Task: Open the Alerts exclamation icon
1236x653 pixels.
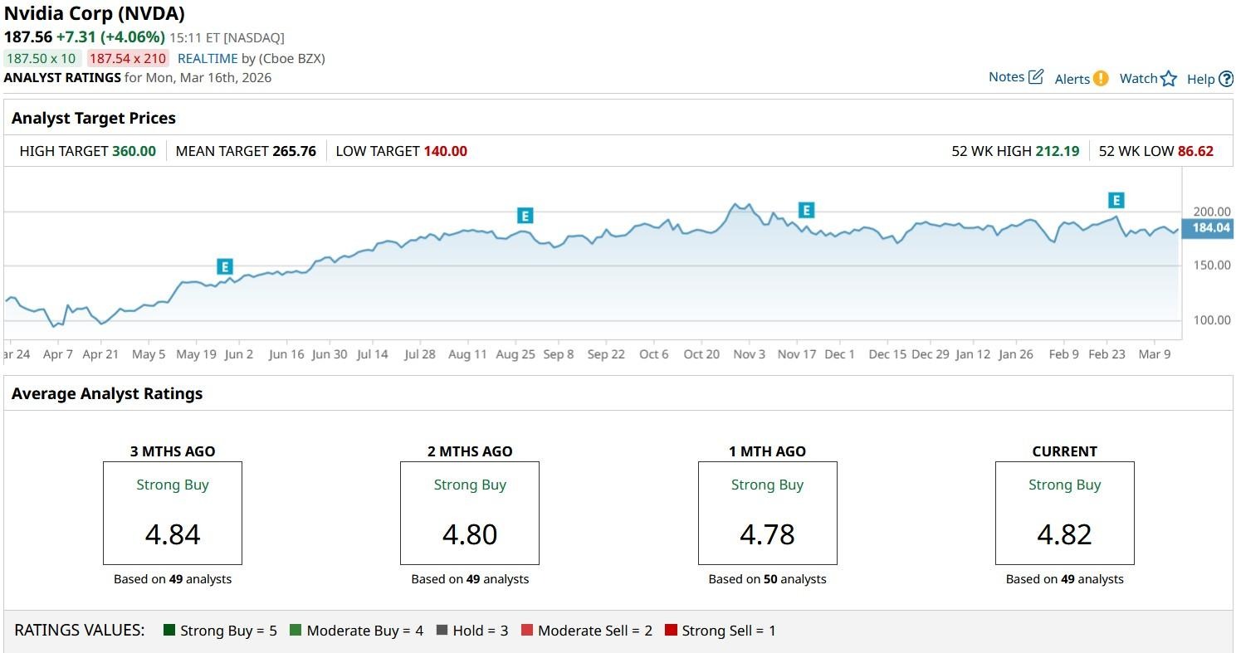Action: click(1100, 79)
